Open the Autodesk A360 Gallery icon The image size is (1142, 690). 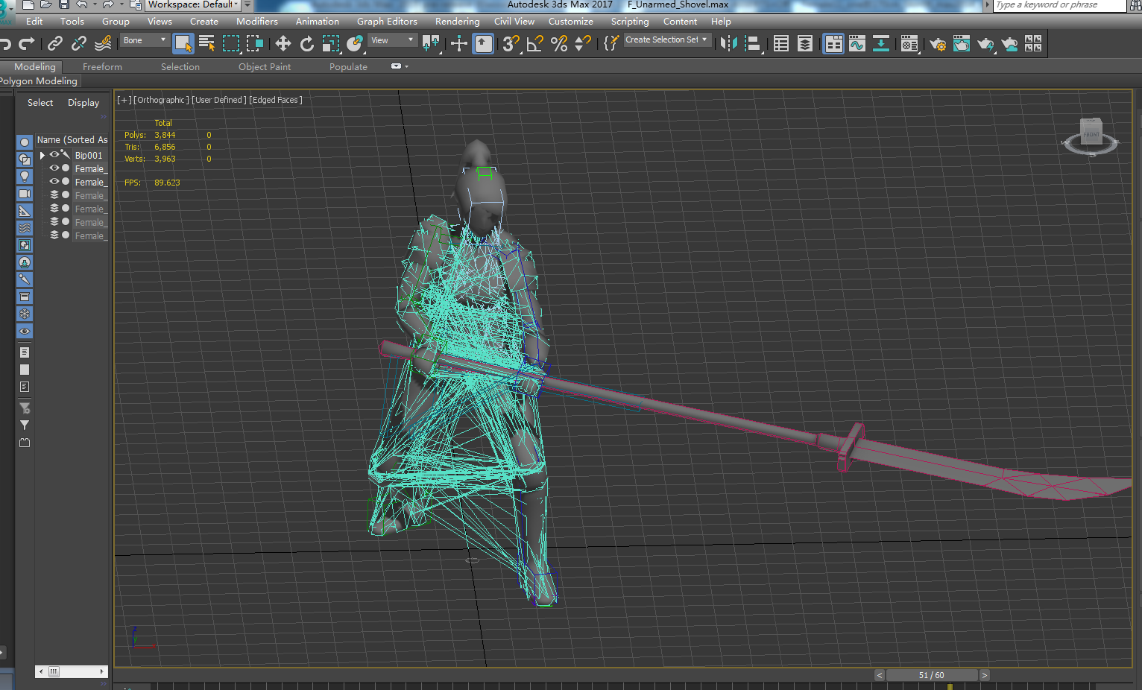[x=1033, y=44]
